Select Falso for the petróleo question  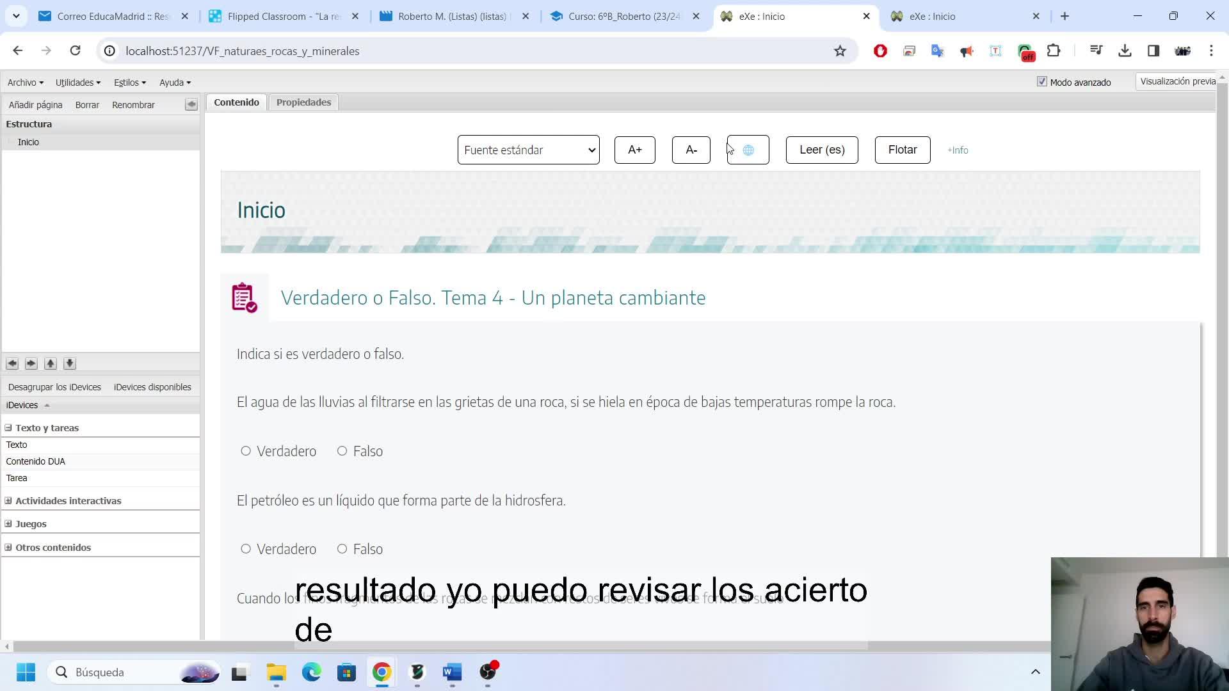342,549
